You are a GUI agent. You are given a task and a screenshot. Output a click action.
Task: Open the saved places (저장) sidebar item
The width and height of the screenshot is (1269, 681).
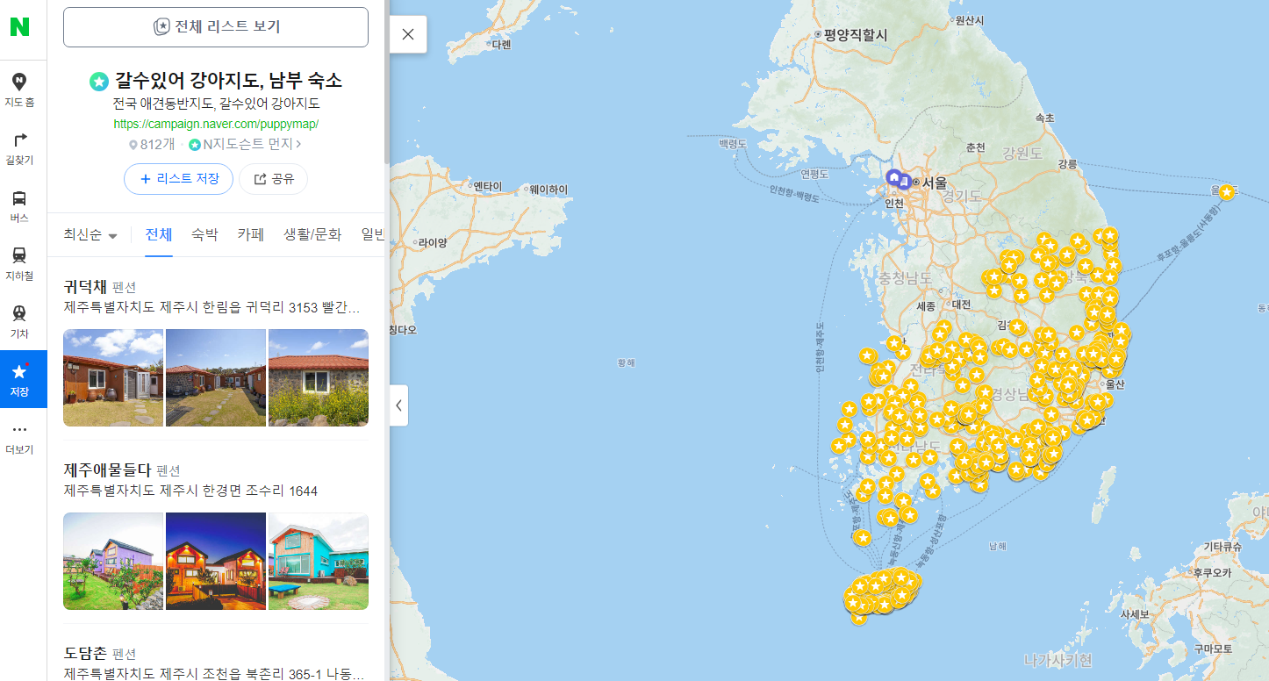(x=23, y=379)
